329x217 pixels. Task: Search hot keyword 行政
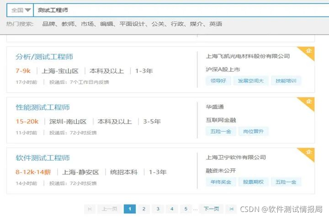(177, 24)
